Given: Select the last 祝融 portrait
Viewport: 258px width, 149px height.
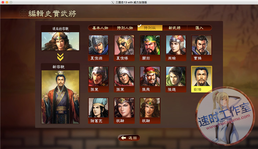Looking at the screenshot, I should [150, 111].
